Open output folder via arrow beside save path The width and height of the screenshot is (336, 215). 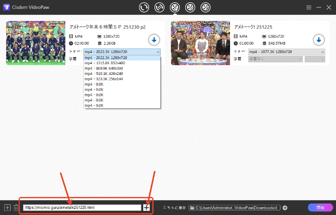(x=285, y=208)
